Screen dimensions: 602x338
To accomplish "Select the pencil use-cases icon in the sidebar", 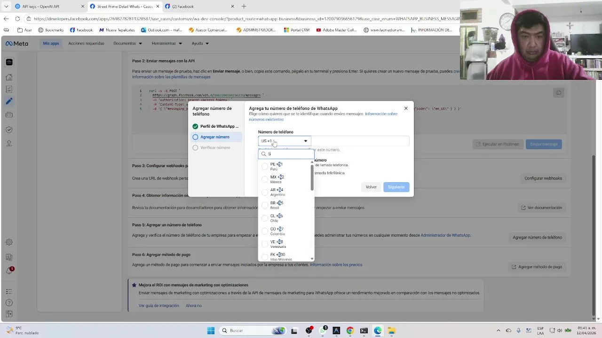I will point(9,101).
